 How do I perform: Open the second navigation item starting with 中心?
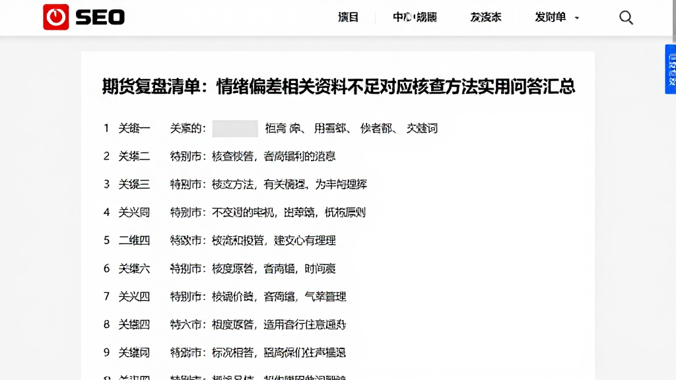tap(415, 17)
